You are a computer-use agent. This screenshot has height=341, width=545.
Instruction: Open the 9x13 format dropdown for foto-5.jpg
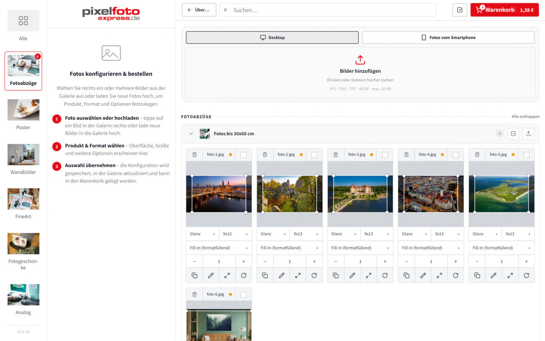pos(518,234)
